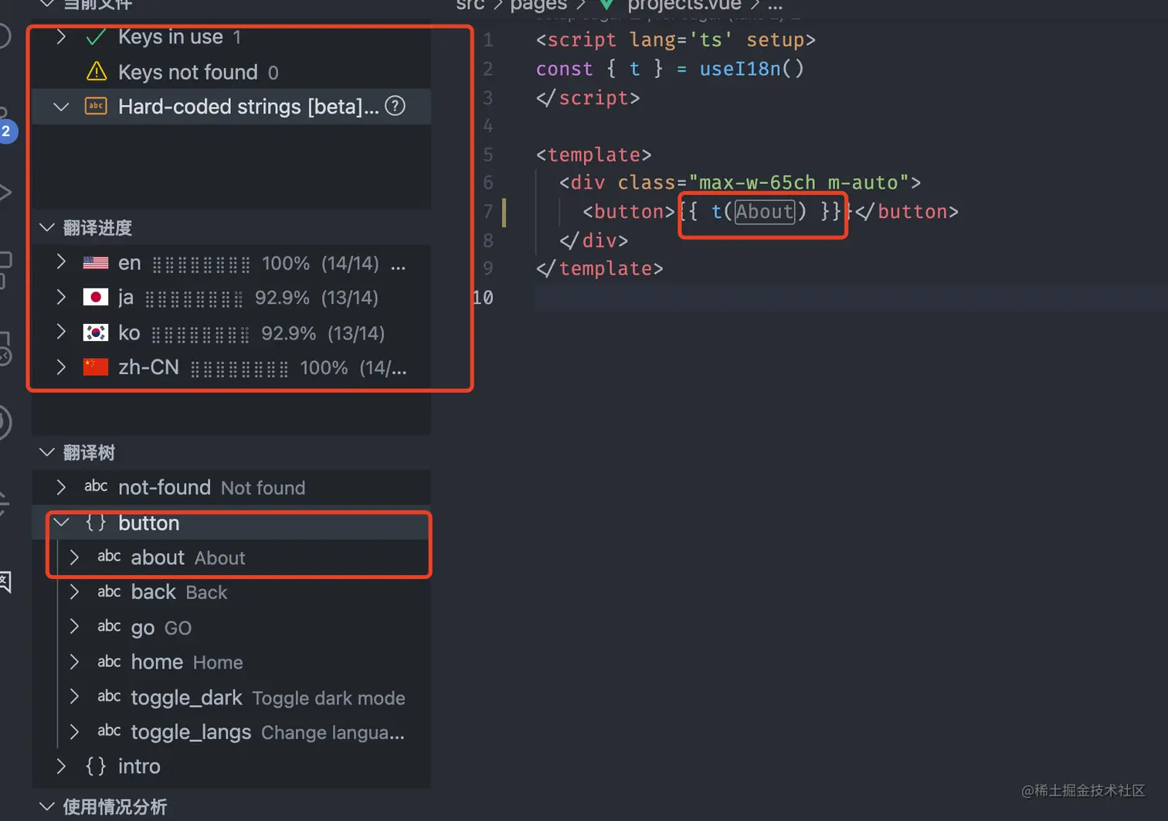Click the abc icon beside not-found

pos(96,486)
